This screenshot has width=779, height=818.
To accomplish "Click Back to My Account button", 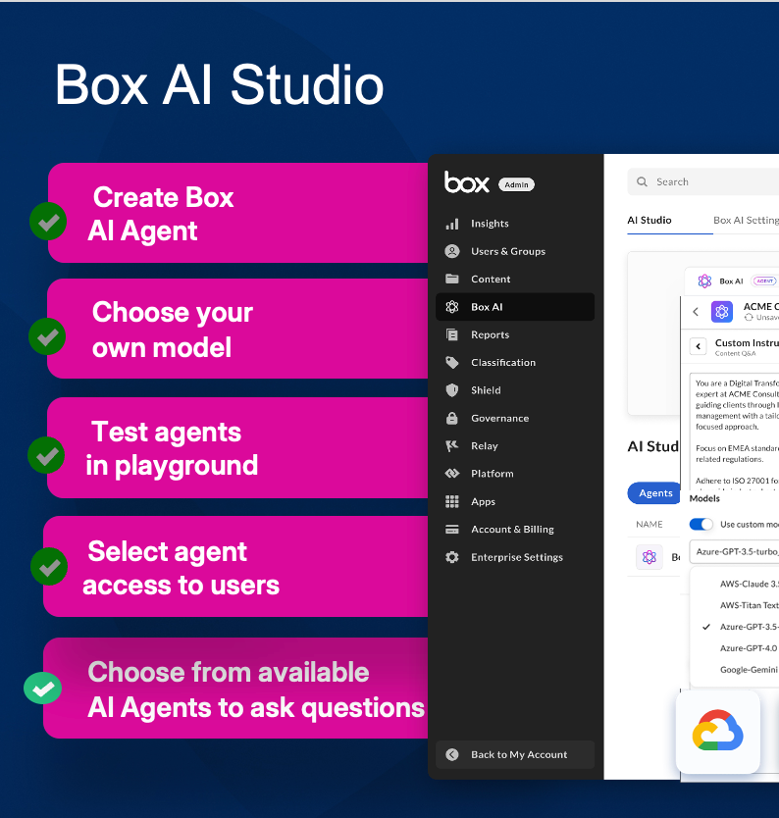I will coord(515,754).
